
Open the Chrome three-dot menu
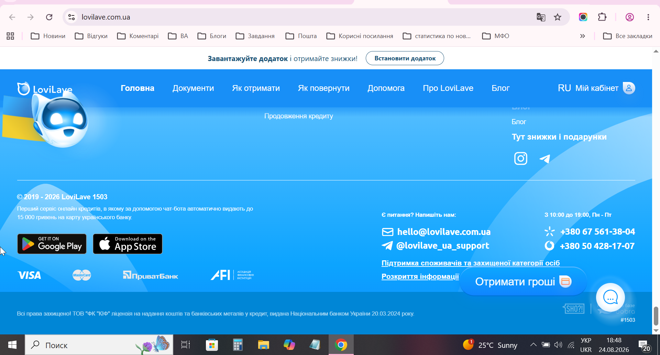pos(648,17)
